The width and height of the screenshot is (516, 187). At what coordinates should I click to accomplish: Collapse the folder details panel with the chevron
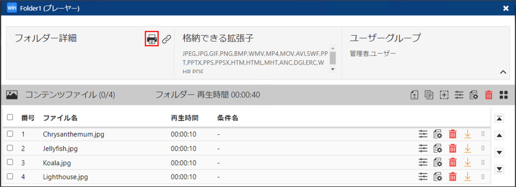(503, 72)
